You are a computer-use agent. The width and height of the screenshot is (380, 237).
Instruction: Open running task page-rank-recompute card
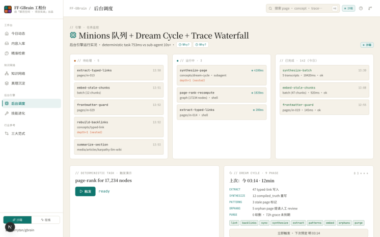pos(222,95)
